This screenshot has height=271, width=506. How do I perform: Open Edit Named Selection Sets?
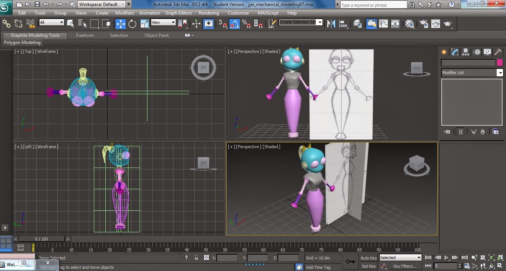coord(272,24)
